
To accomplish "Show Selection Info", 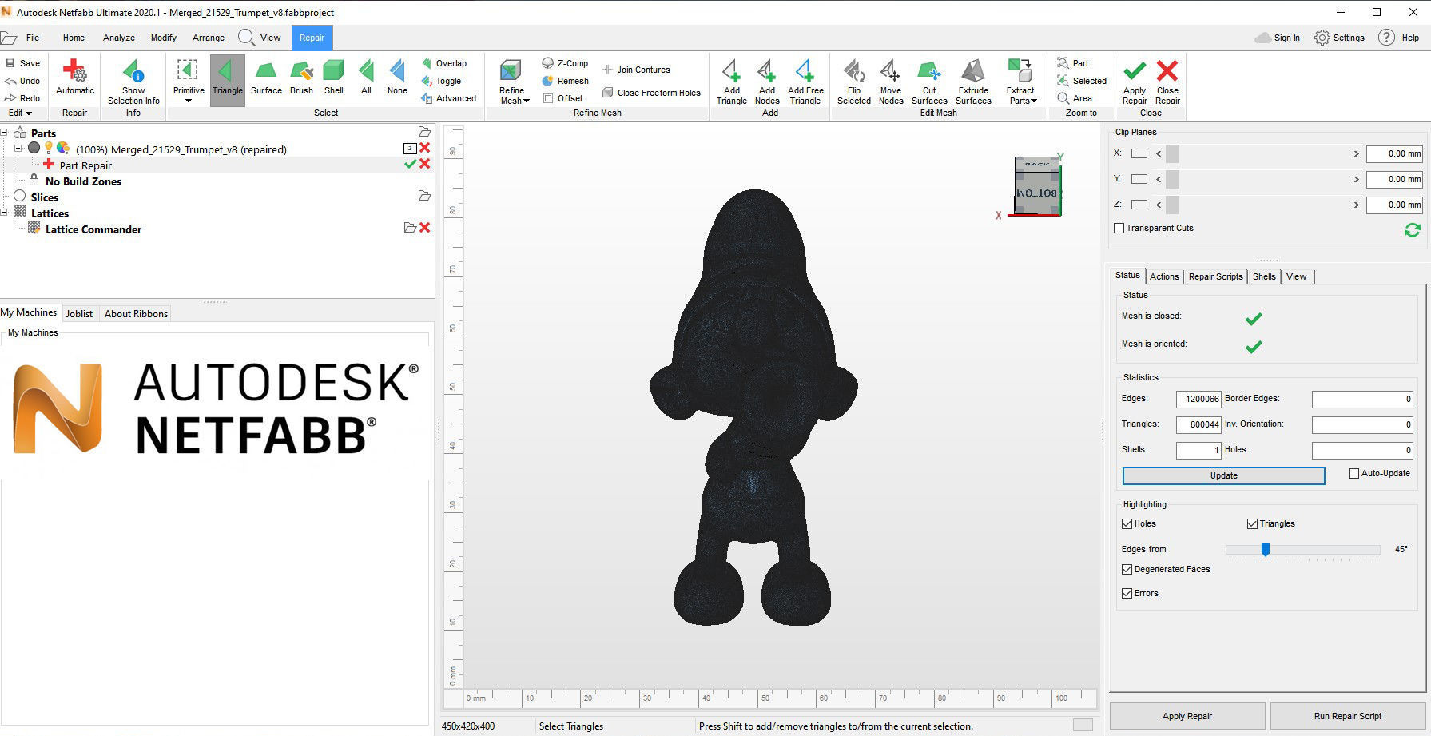I will point(133,82).
